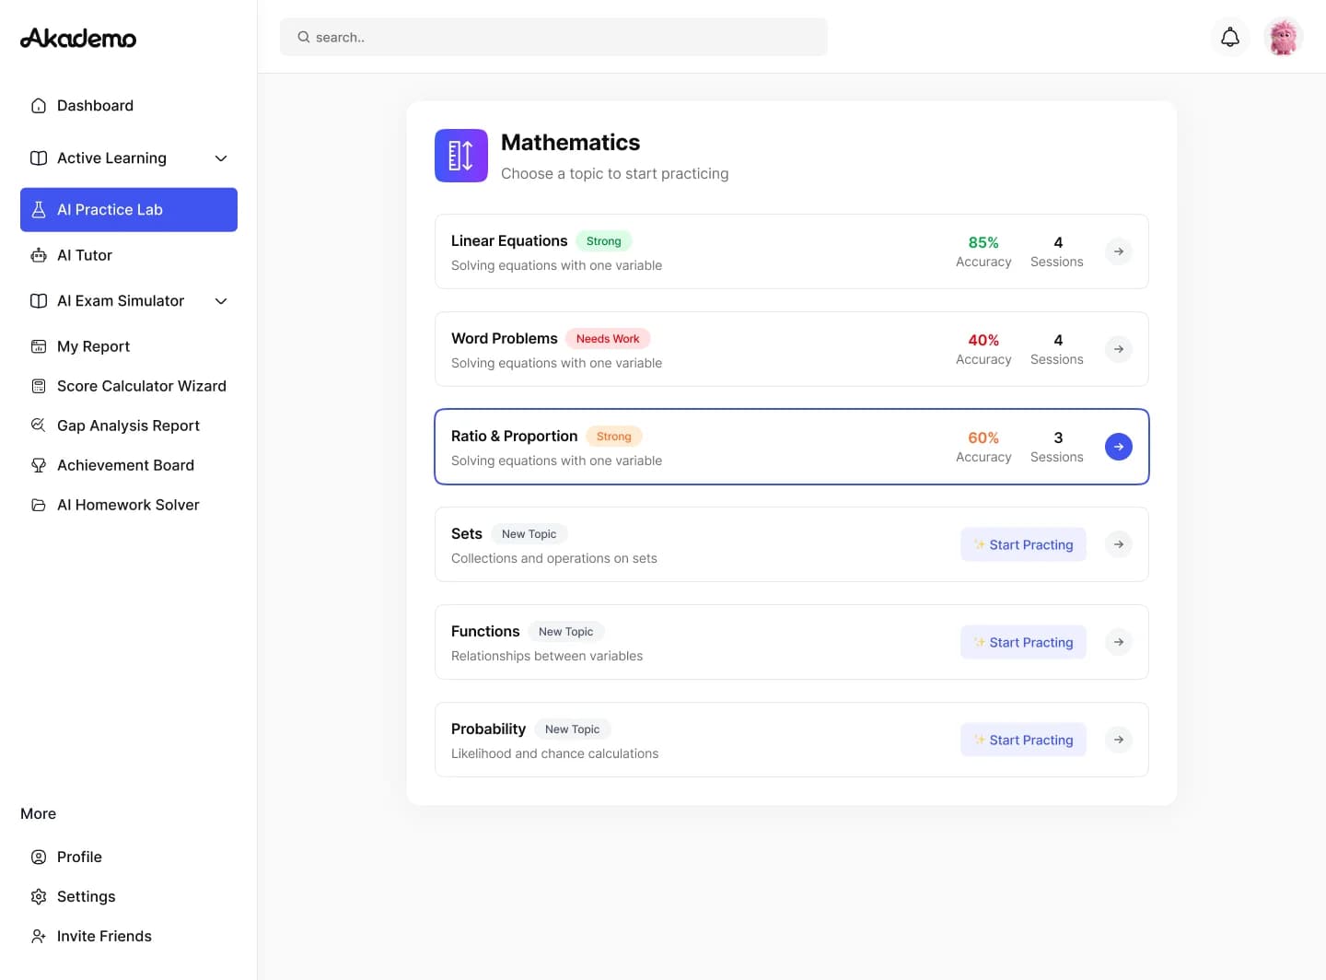The image size is (1326, 980).
Task: Click the blue arrow for Ratio & Proportion
Action: (1118, 447)
